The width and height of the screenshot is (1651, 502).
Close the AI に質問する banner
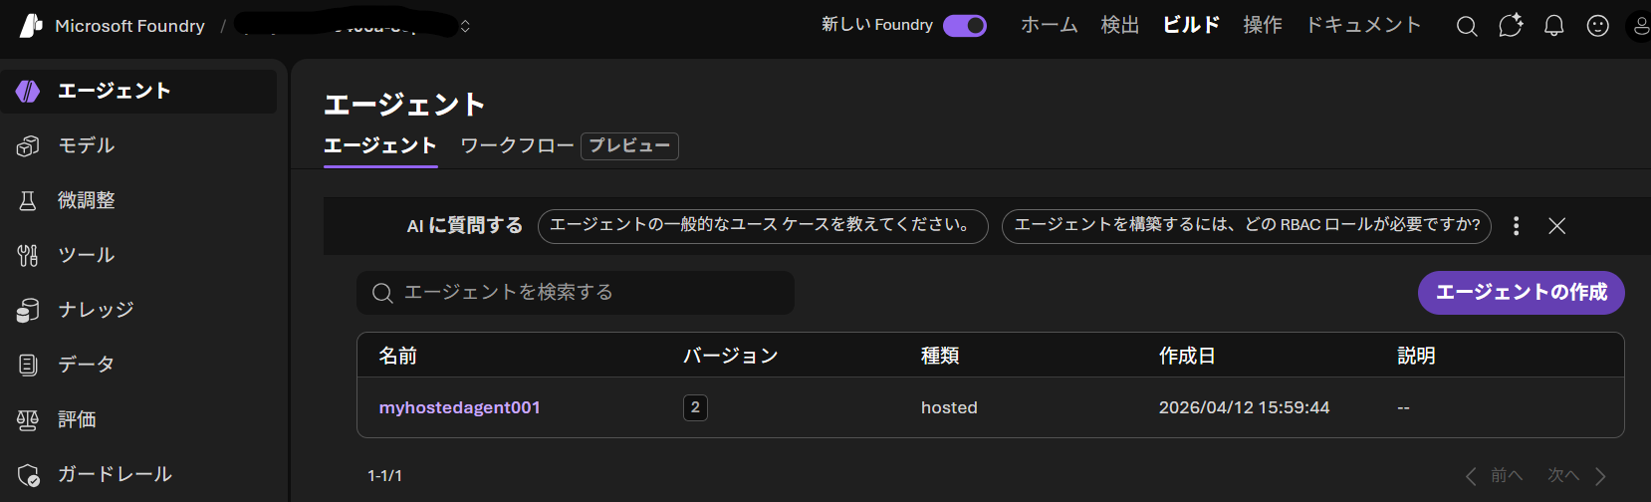pyautogui.click(x=1557, y=226)
